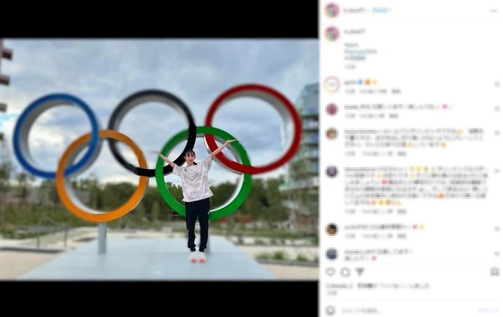Like the long fourth comment's heart
Image resolution: width=503 pixels, height=317 pixels.
(x=497, y=171)
